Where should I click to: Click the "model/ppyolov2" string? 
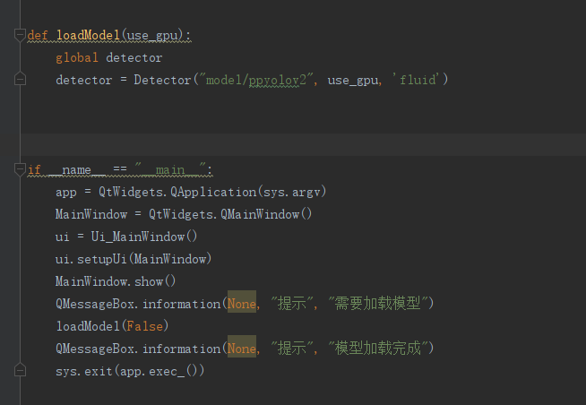256,80
